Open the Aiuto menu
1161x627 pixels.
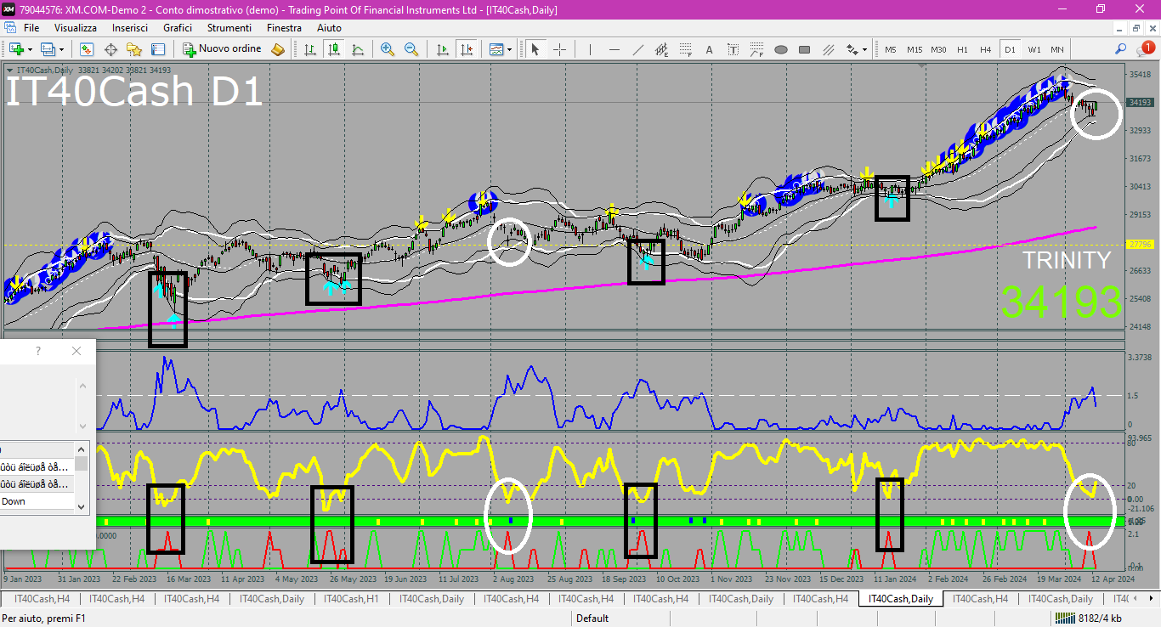click(x=329, y=28)
